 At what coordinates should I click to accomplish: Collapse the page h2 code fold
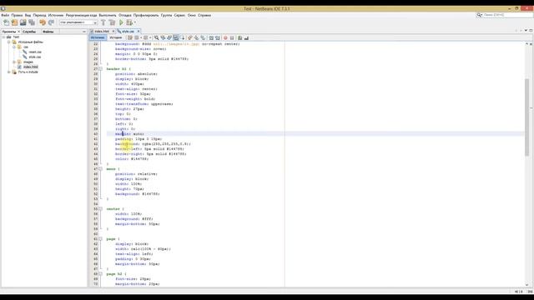(x=100, y=274)
